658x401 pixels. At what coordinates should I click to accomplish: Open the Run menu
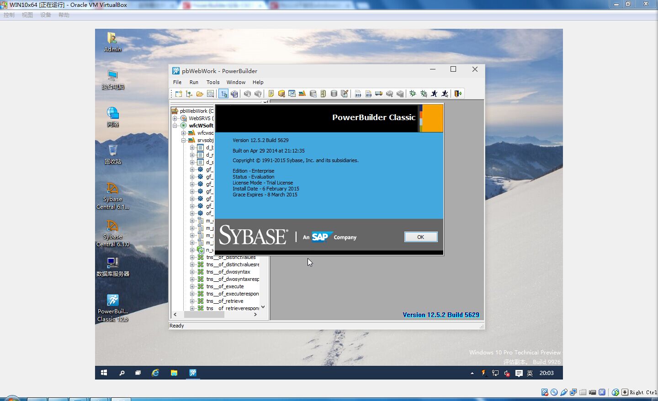click(x=194, y=82)
